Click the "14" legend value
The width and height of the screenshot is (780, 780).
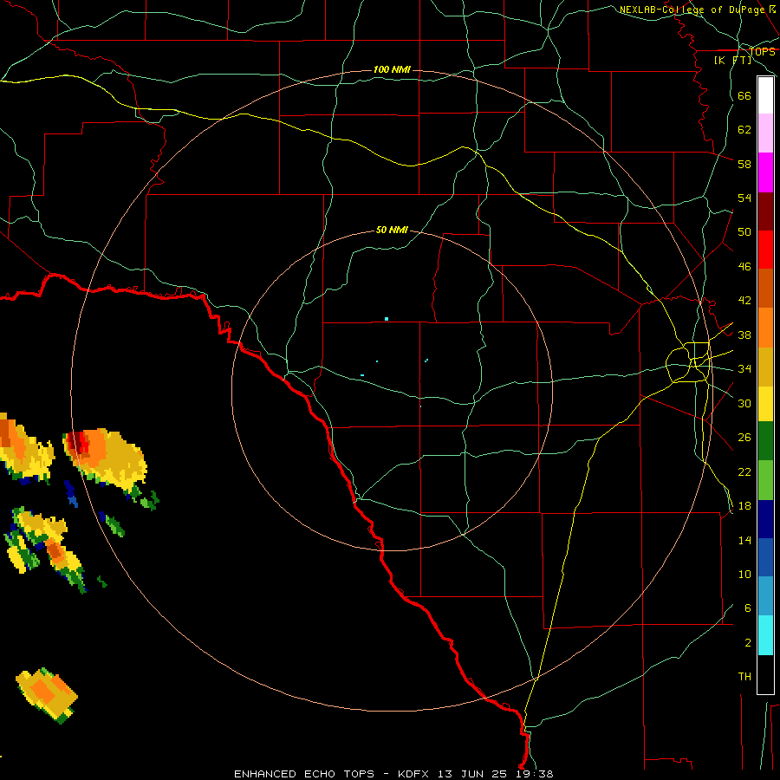pyautogui.click(x=744, y=540)
